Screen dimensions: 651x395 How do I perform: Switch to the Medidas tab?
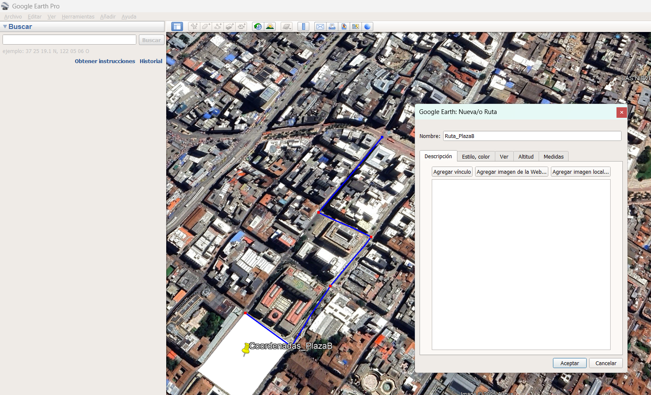tap(553, 156)
